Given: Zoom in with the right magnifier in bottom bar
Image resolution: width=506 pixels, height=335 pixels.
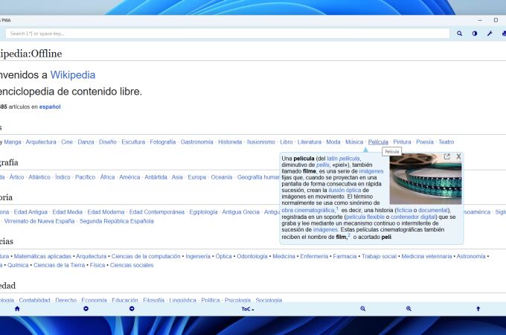Looking at the screenshot, I should [x=409, y=309].
